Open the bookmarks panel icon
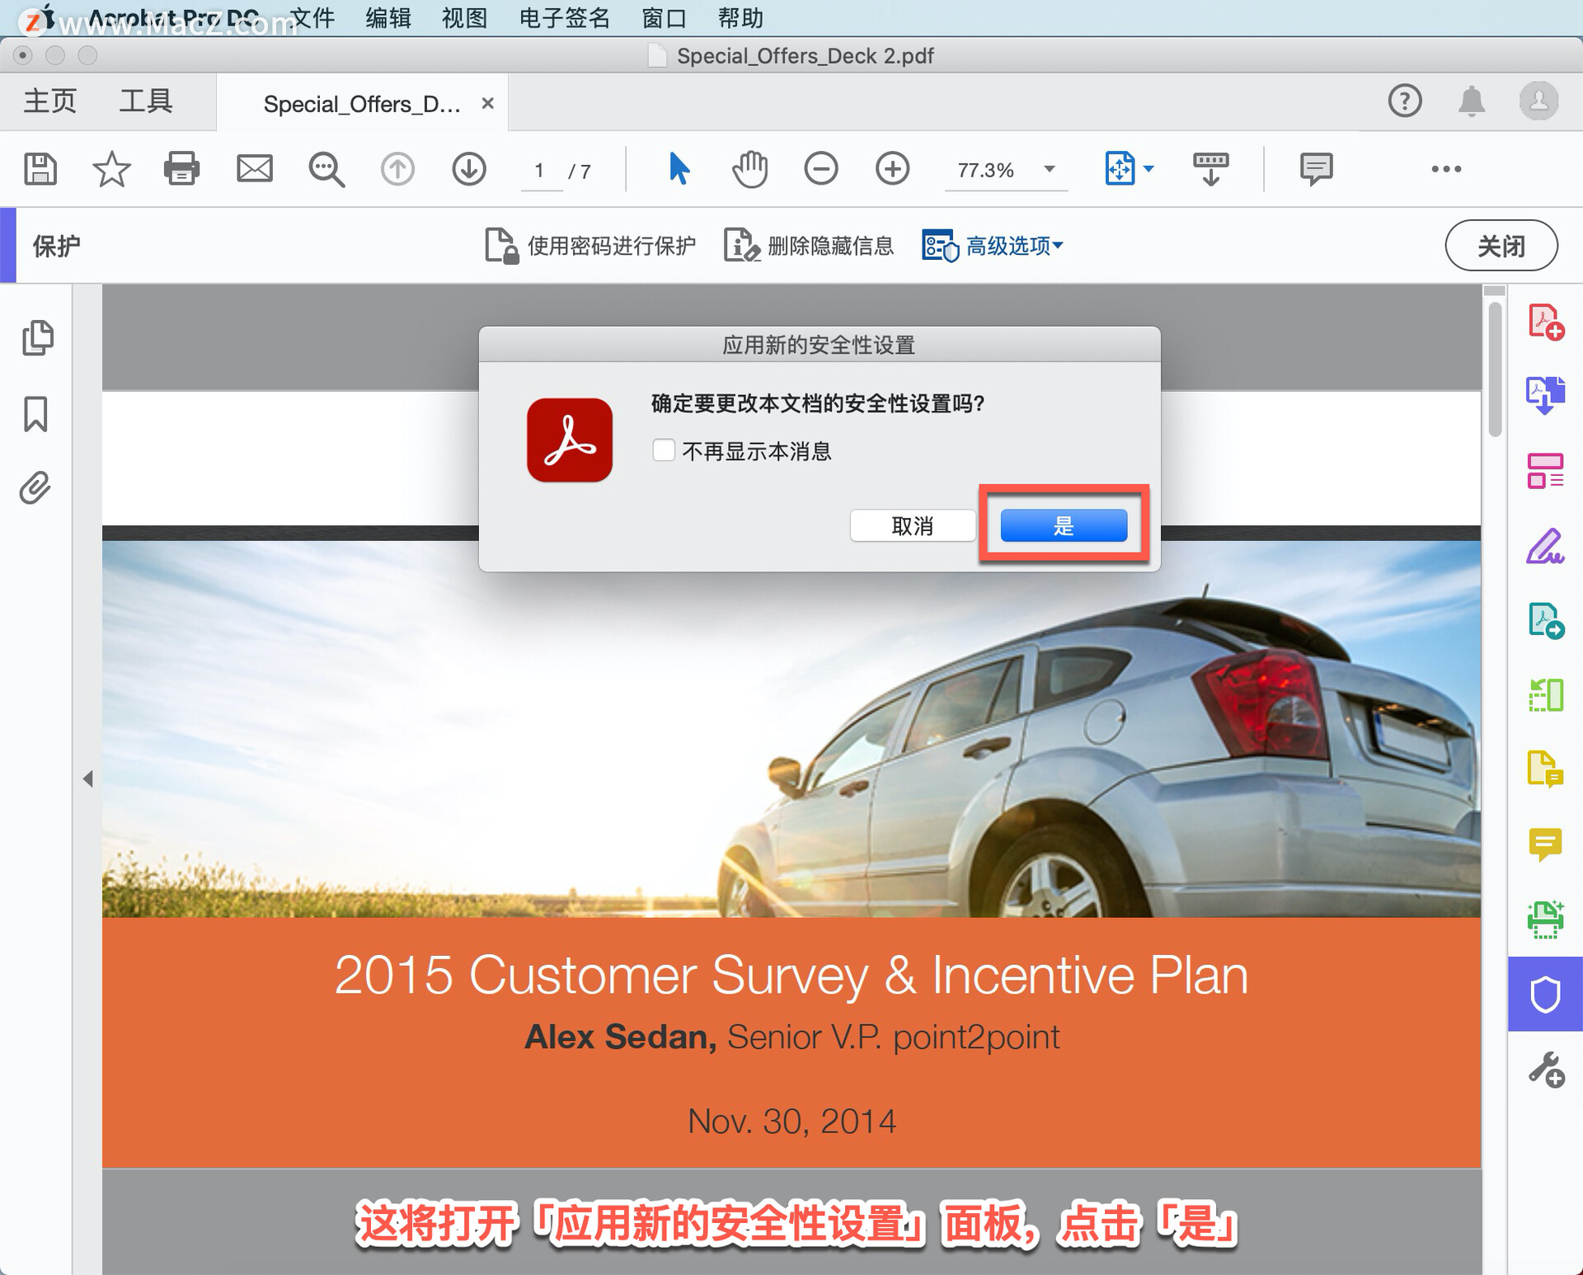Viewport: 1583px width, 1275px height. 35,413
